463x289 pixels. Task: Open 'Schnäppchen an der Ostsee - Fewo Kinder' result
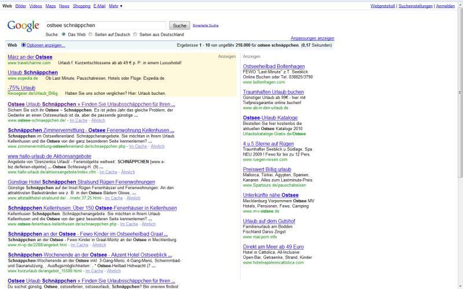[x=88, y=234]
